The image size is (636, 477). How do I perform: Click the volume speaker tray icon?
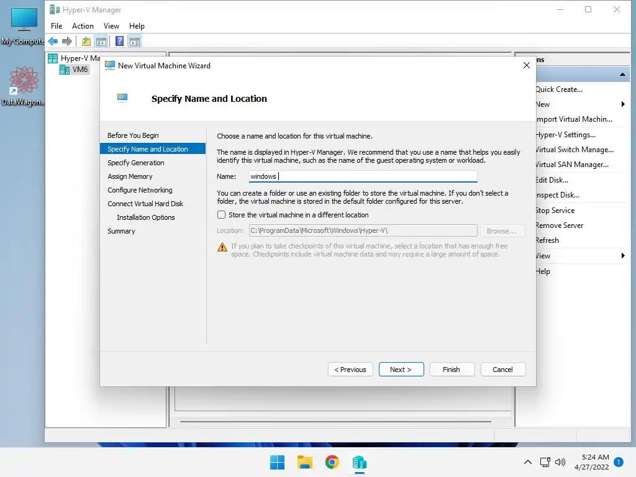click(560, 462)
